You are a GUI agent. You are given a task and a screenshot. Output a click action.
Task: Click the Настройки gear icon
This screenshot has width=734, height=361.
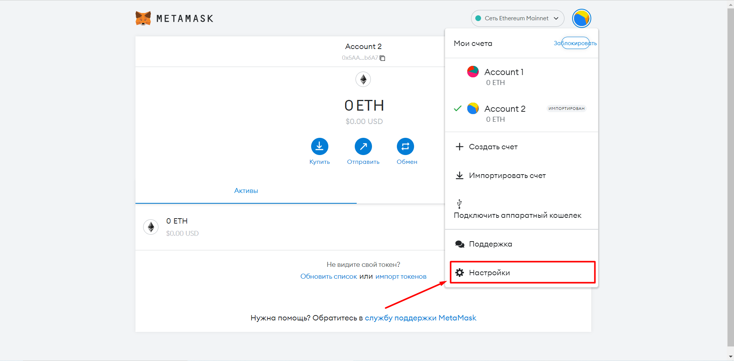point(460,273)
